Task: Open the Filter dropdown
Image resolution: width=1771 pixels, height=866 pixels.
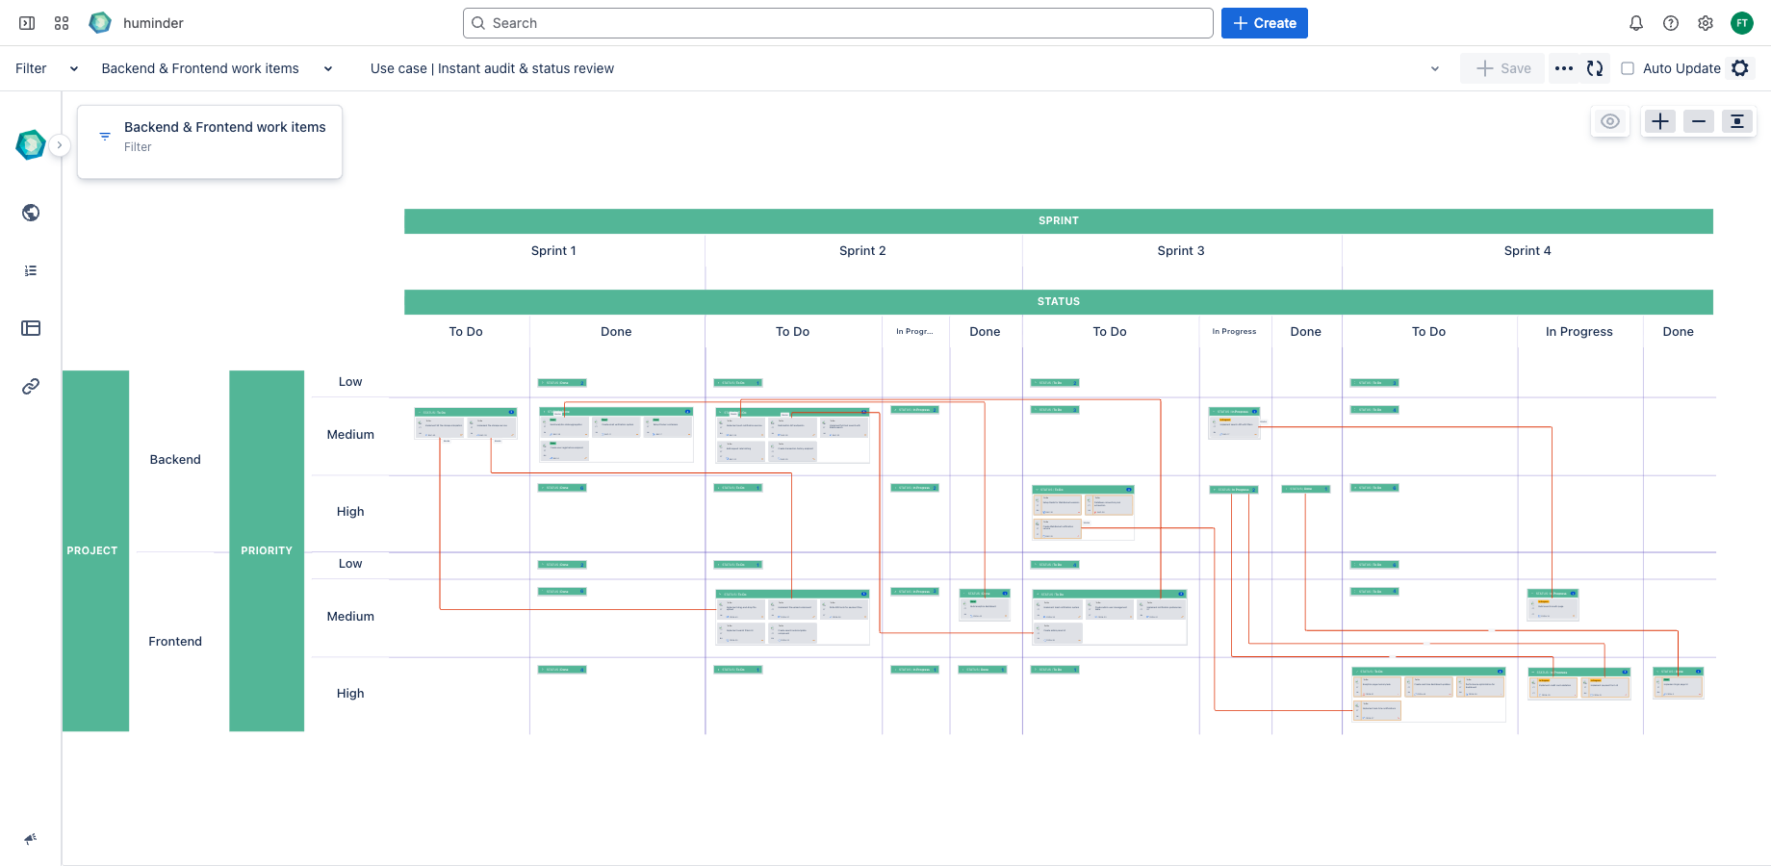Action: click(x=74, y=68)
